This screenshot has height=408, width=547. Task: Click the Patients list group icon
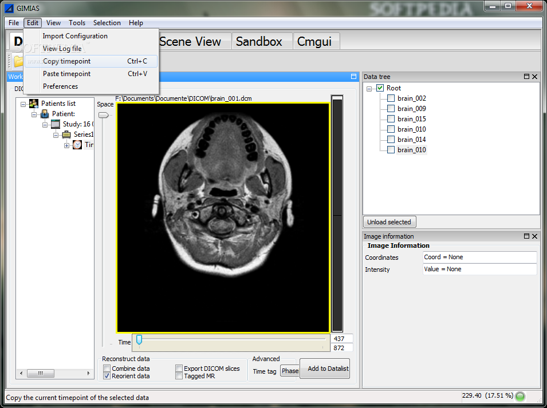point(34,104)
